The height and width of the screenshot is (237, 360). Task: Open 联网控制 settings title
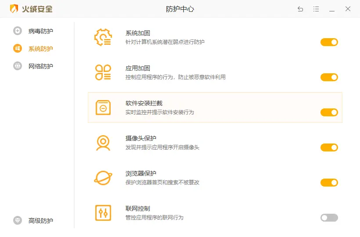pos(138,208)
